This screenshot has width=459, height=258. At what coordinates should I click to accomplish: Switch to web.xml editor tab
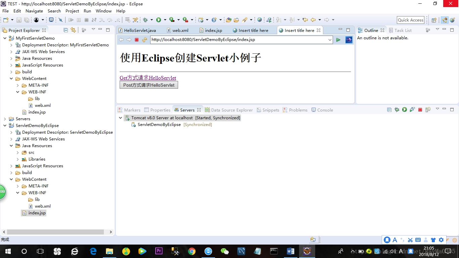(178, 30)
